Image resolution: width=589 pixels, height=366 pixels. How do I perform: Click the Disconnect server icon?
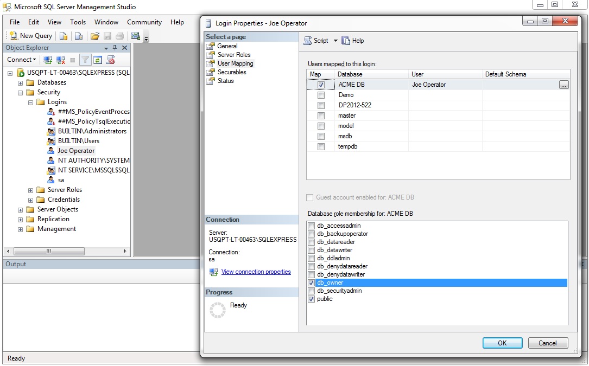point(60,59)
